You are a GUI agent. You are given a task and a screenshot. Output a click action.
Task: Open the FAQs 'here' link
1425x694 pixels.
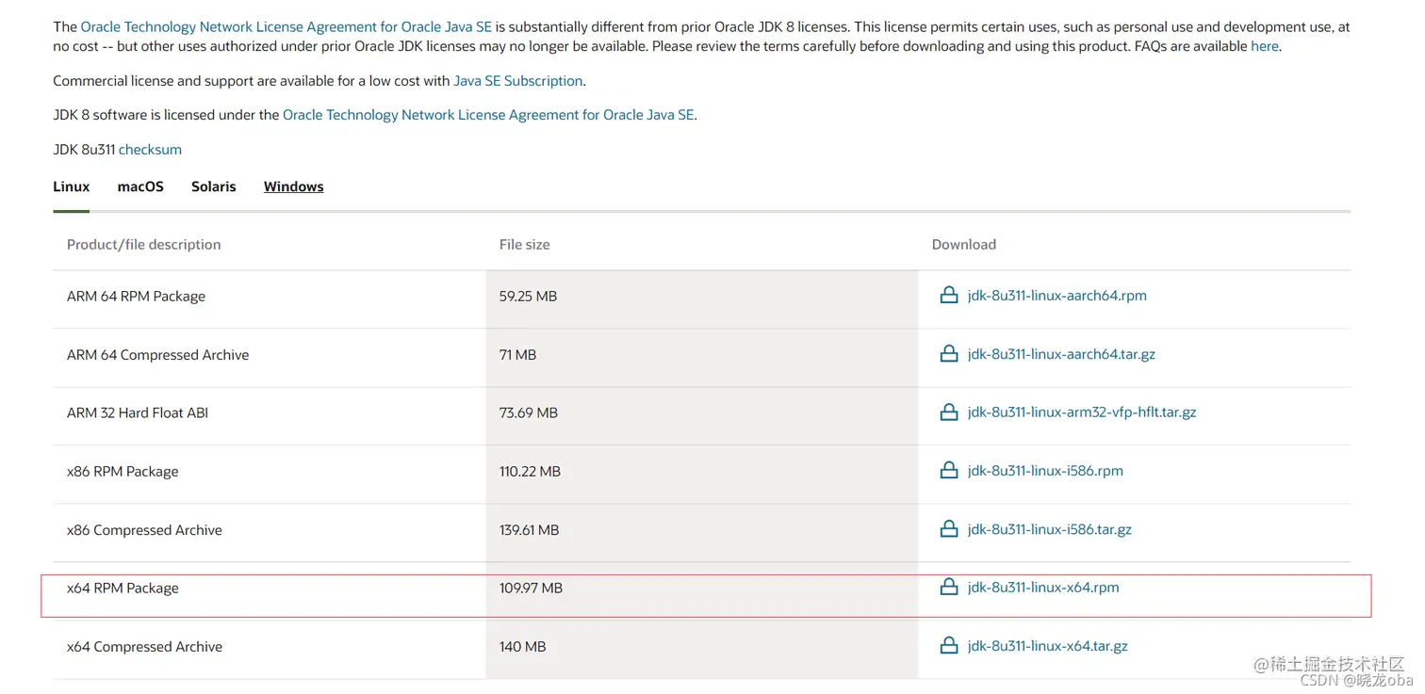point(1265,45)
